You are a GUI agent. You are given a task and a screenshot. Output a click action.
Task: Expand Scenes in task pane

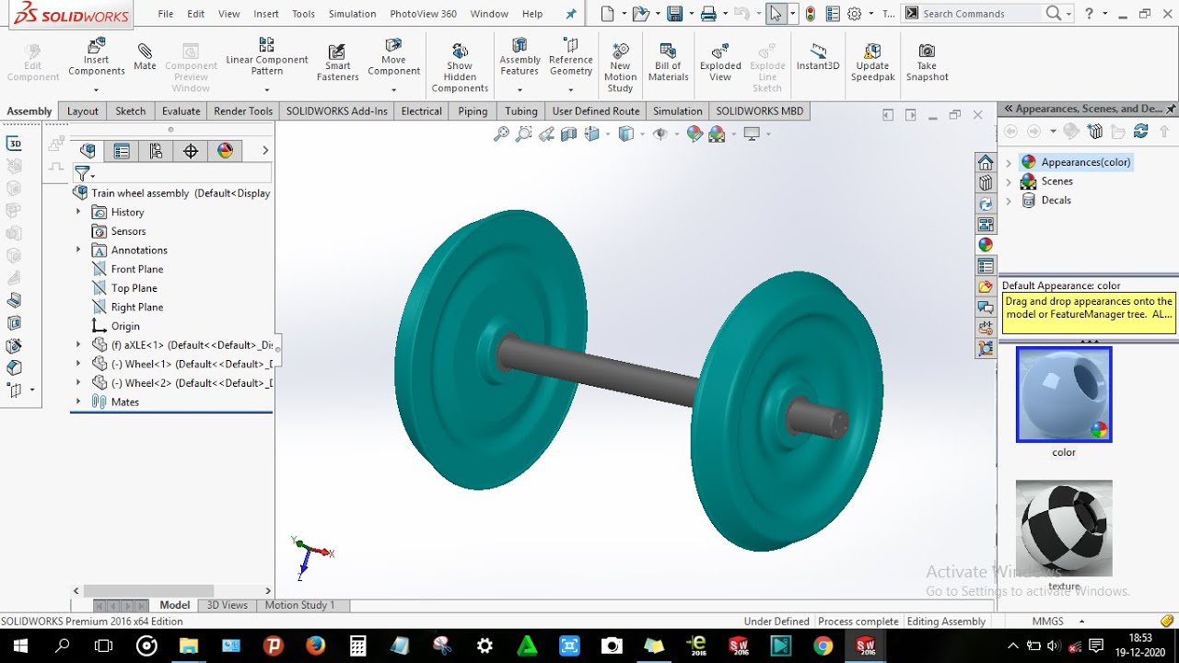pyautogui.click(x=1009, y=181)
